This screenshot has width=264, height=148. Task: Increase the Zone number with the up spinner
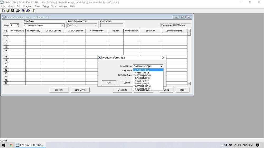pyautogui.click(x=17, y=24)
